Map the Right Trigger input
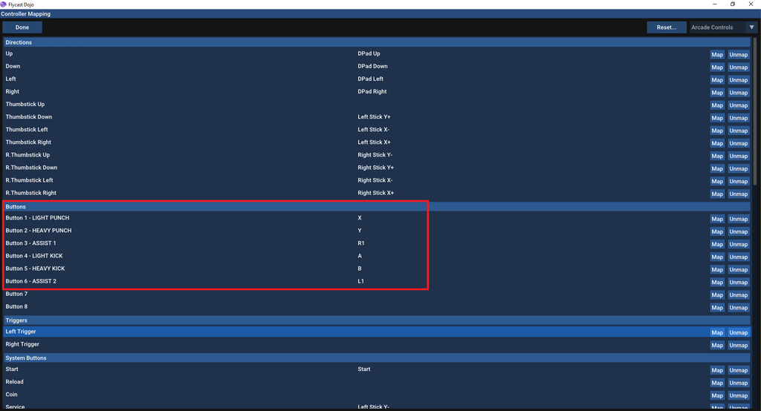 716,345
